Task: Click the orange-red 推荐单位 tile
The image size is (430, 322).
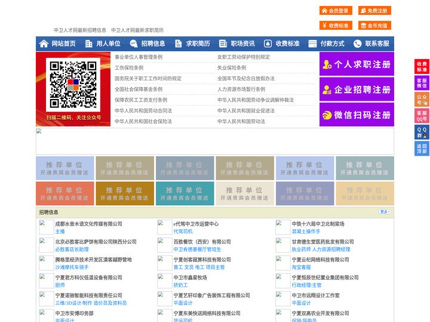Action: [64, 194]
